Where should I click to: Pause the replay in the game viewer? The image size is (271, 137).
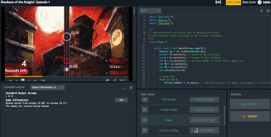[x=23, y=80]
